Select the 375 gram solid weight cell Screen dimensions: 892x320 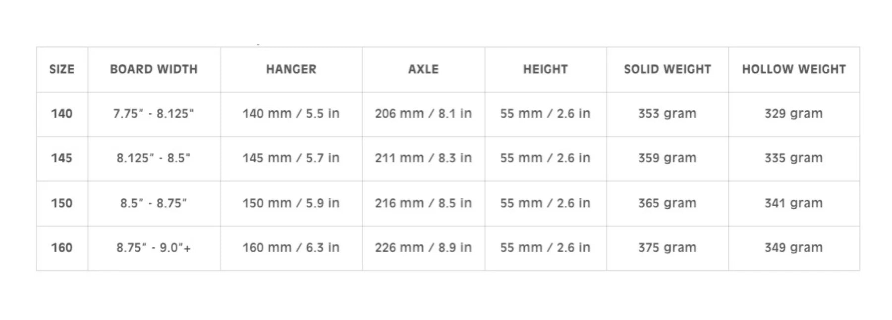(667, 248)
